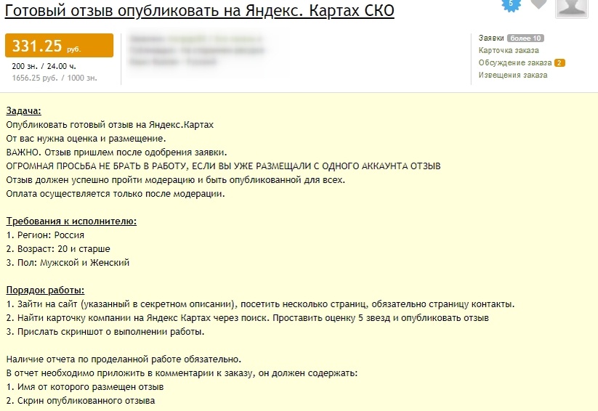Click '3. Прислать скриншот о выполнении работы.' line
Image resolution: width=598 pixels, height=411 pixels.
[105, 332]
